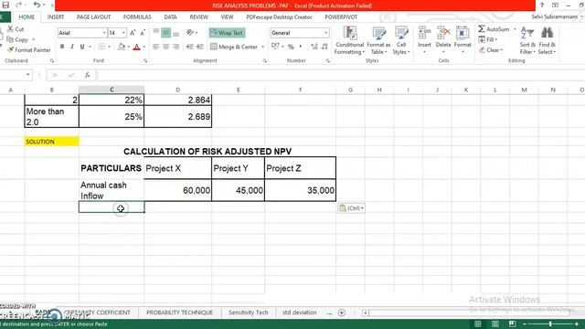This screenshot has height=329, width=585.
Task: Open Find & Select binoculars menu
Action: [x=547, y=40]
